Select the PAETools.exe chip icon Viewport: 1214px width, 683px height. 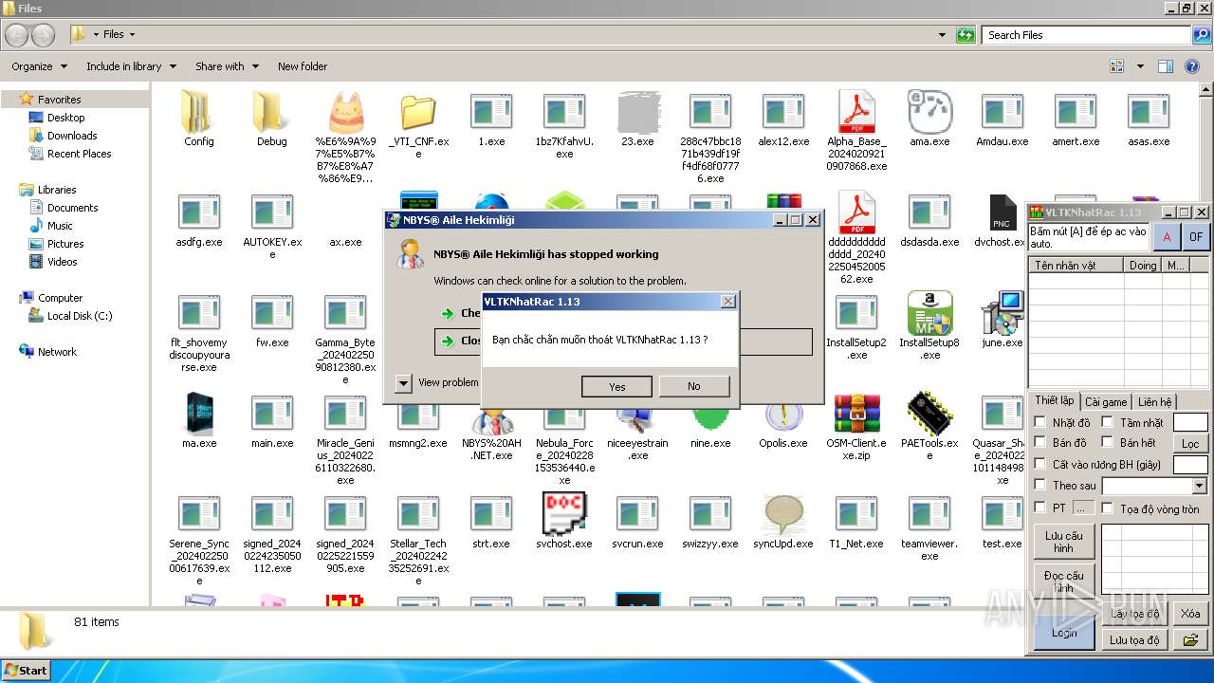click(x=929, y=415)
